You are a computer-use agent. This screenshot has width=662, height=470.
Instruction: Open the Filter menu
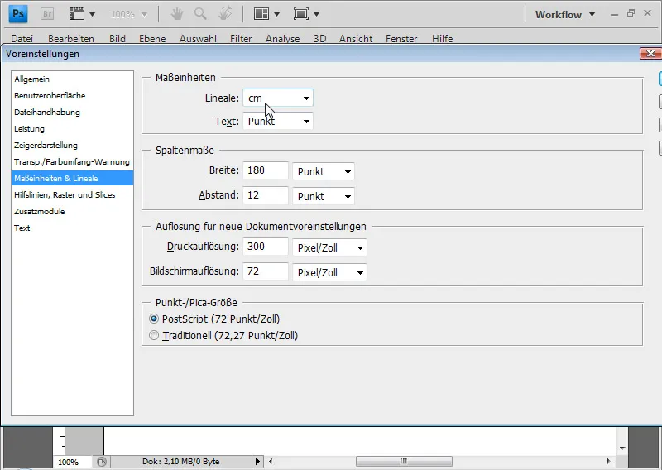pos(241,38)
